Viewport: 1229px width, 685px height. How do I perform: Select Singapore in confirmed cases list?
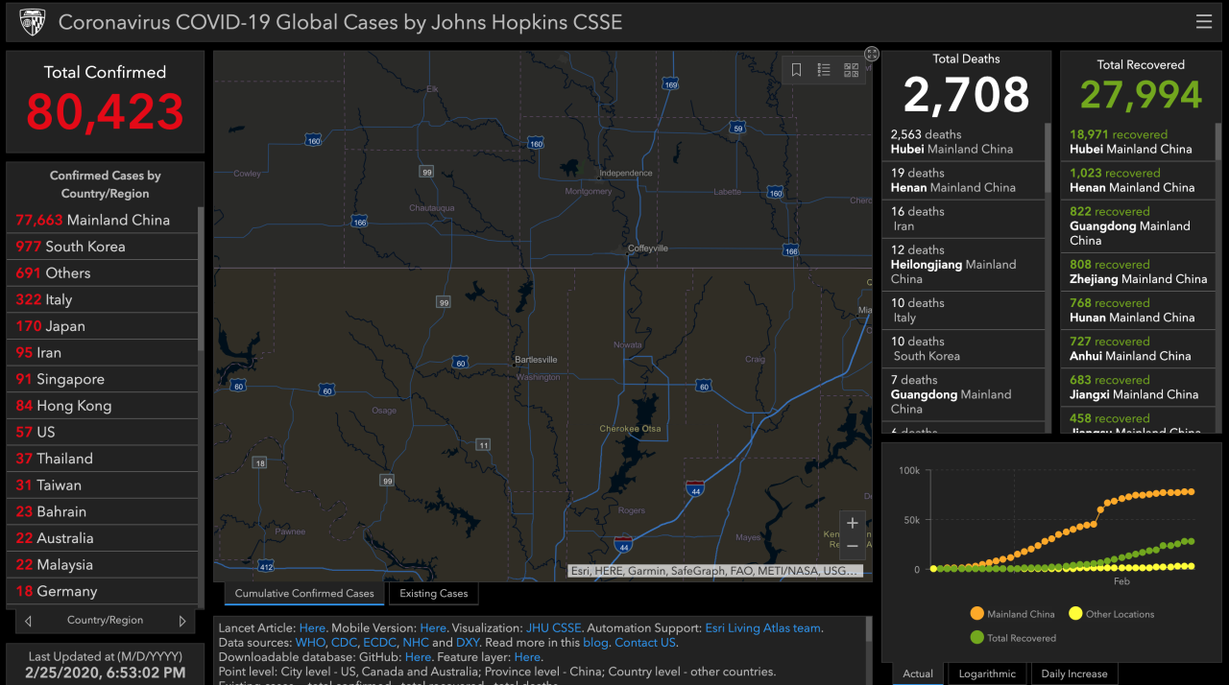click(x=102, y=379)
